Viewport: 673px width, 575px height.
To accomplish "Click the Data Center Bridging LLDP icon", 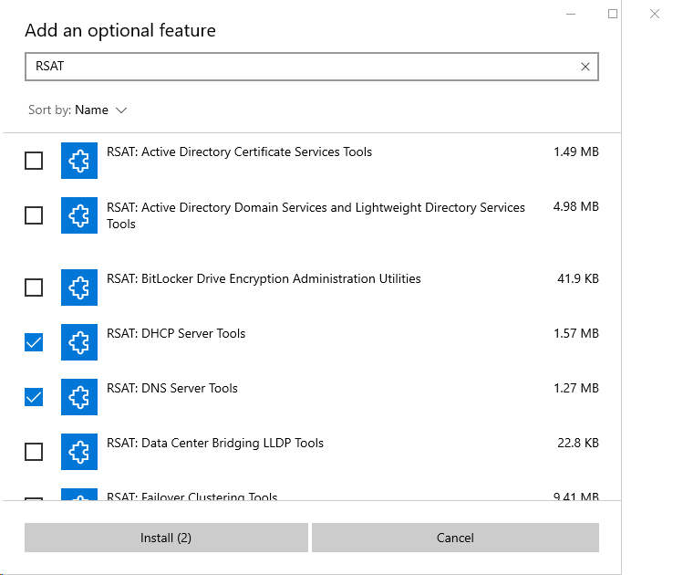I will click(x=78, y=451).
